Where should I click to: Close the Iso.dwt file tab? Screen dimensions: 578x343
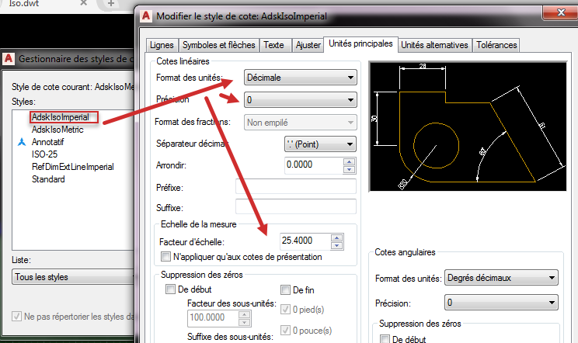[84, 3]
